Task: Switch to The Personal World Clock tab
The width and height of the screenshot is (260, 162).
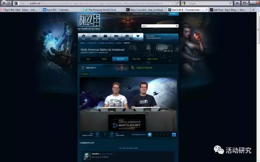Action: point(104,10)
